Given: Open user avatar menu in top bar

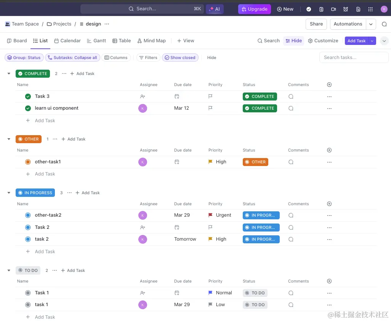Looking at the screenshot, I should click(x=384, y=9).
